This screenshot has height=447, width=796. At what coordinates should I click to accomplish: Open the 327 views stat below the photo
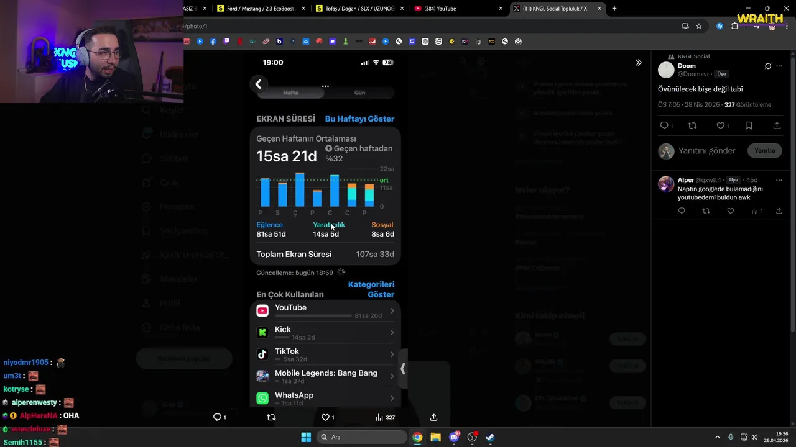pyautogui.click(x=385, y=417)
